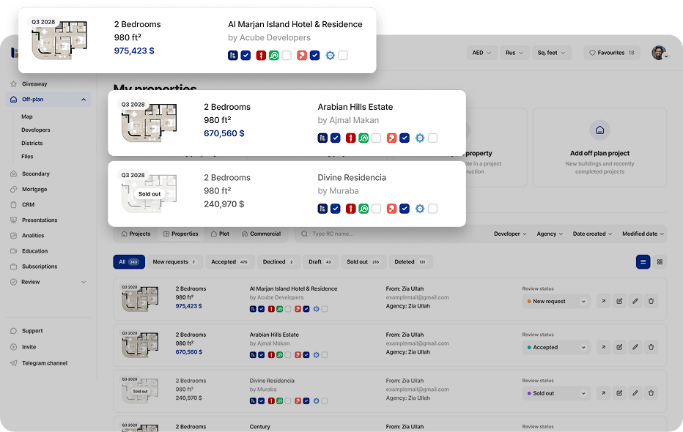Click the square edit icon on New request row

pyautogui.click(x=619, y=301)
